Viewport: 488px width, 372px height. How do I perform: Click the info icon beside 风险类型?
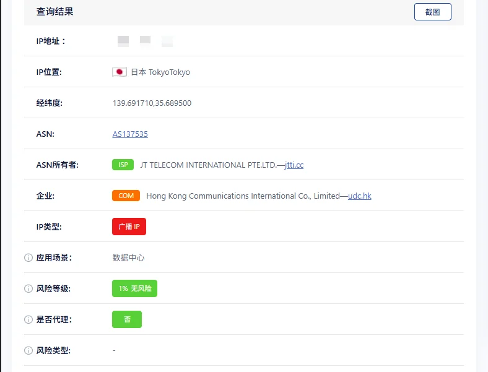28,350
